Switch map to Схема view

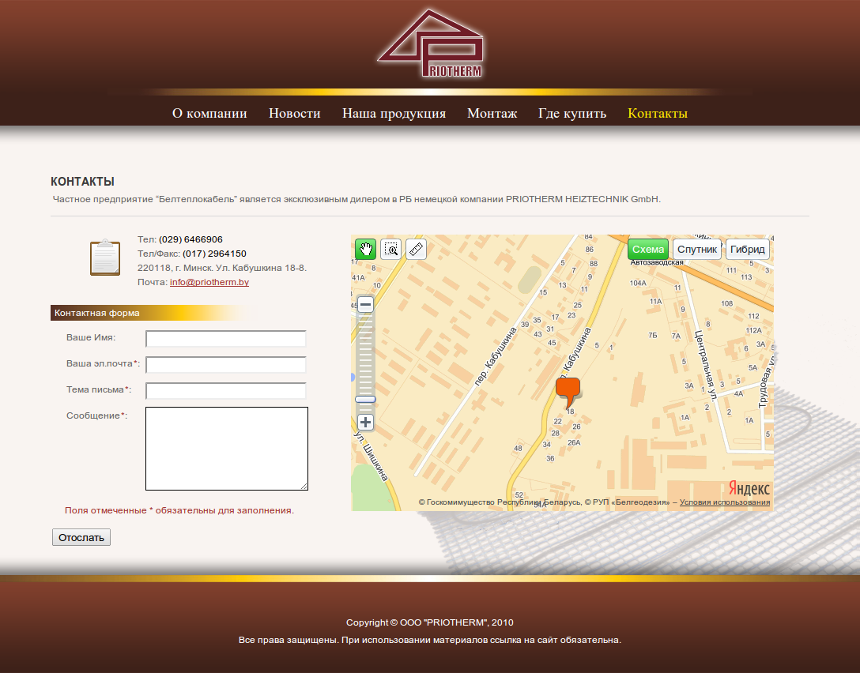[648, 249]
